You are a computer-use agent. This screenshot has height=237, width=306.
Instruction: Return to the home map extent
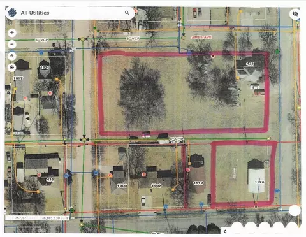click(12, 56)
